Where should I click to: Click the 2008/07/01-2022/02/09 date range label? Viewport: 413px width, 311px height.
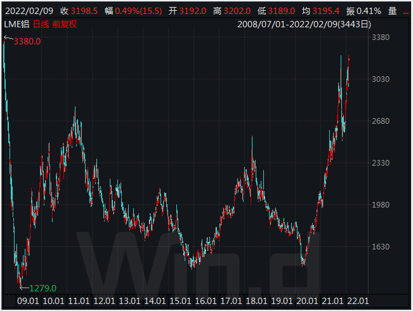click(x=304, y=24)
